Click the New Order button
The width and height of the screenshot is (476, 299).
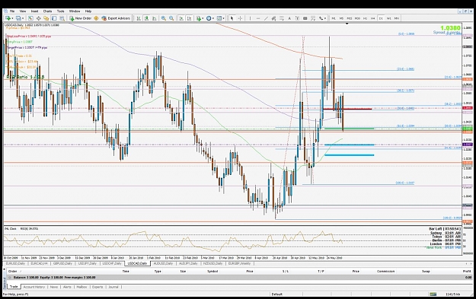click(x=81, y=18)
